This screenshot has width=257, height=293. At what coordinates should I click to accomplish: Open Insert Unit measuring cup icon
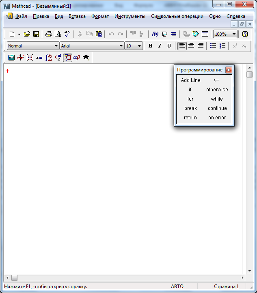coord(164,34)
